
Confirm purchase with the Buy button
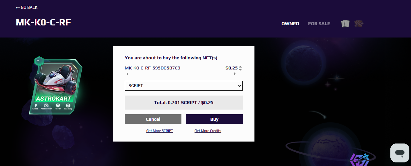(214, 119)
